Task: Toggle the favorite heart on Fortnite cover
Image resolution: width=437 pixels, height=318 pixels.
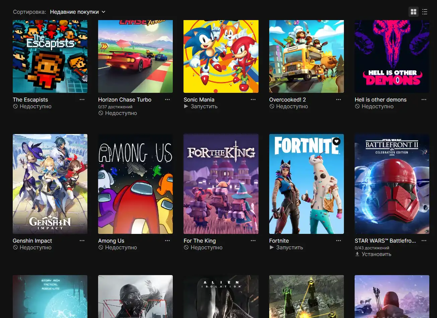Action: [x=336, y=141]
